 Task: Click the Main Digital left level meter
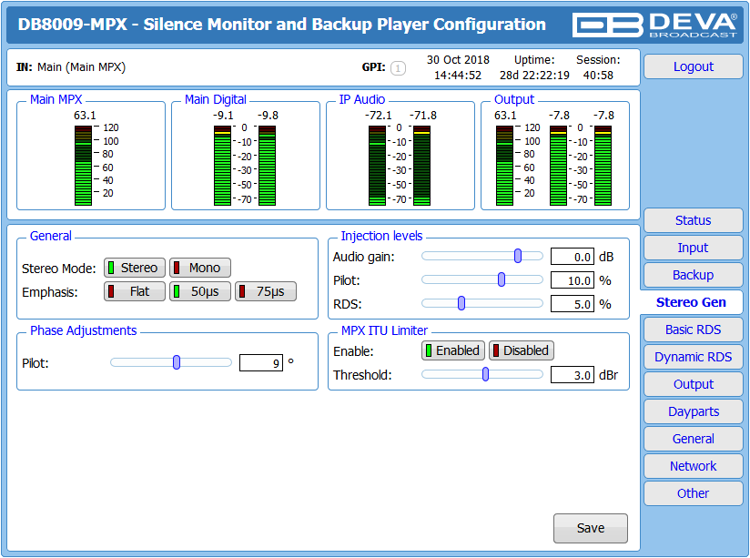[222, 166]
